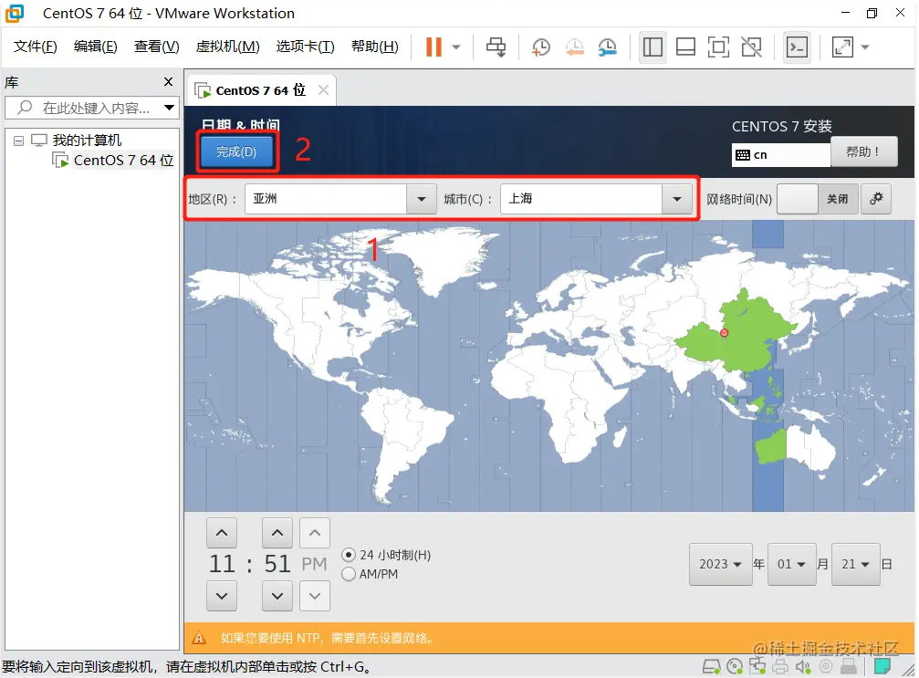Take a snapshot of the virtual machine
Screen dimensions: 919x678
(540, 47)
